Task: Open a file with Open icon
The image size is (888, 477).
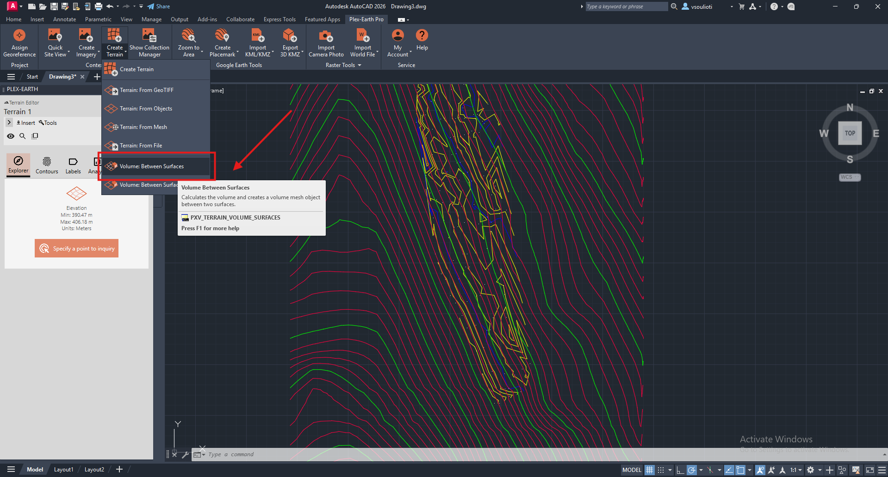Action: coord(43,6)
